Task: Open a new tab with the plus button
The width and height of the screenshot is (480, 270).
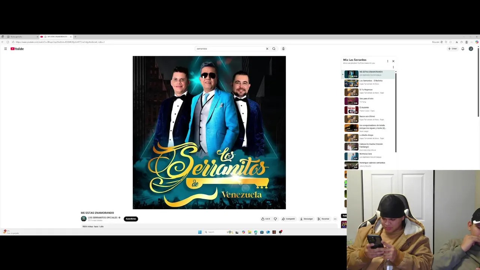Action: coord(75,37)
